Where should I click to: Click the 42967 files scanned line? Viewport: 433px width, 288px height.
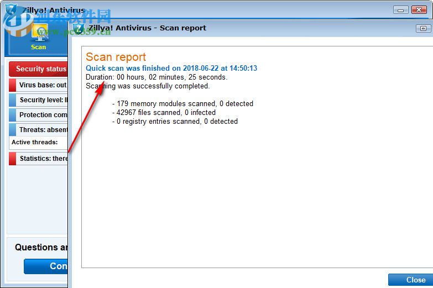coord(164,112)
